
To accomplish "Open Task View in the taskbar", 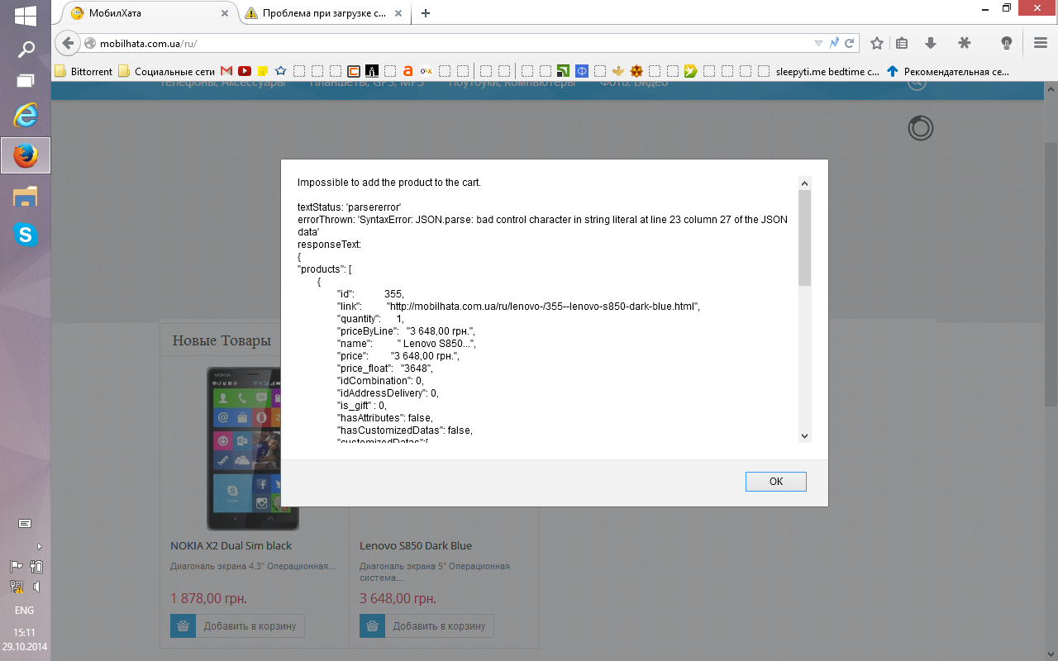I will pos(26,80).
